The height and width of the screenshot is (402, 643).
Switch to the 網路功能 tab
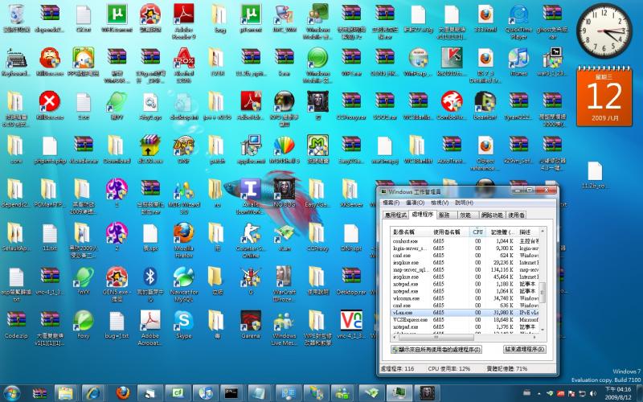[x=491, y=215]
